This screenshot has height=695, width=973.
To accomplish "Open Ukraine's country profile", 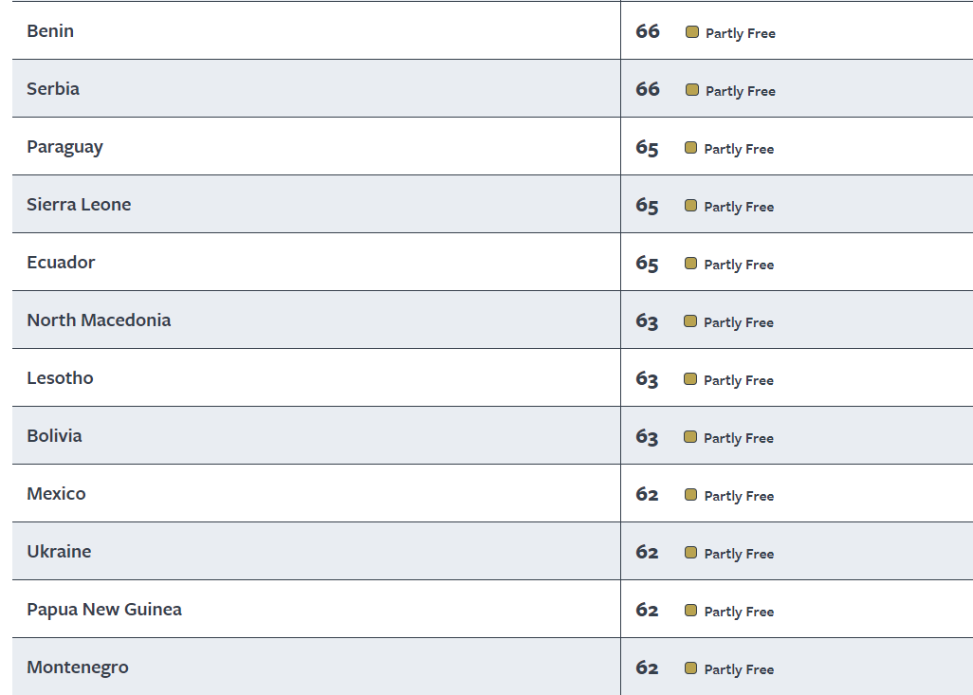I will click(x=59, y=551).
